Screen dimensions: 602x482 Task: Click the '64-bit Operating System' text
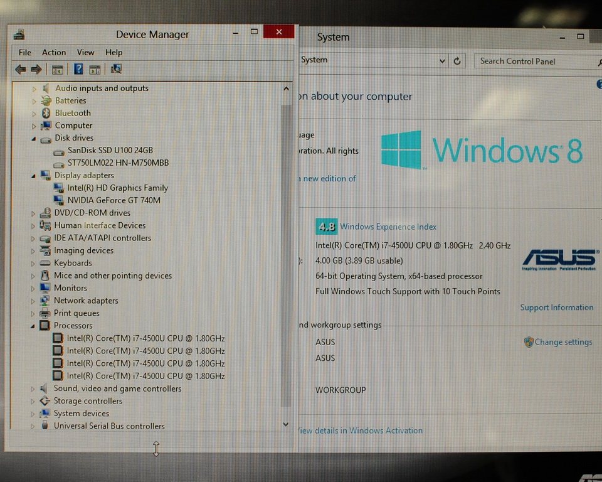tap(399, 276)
